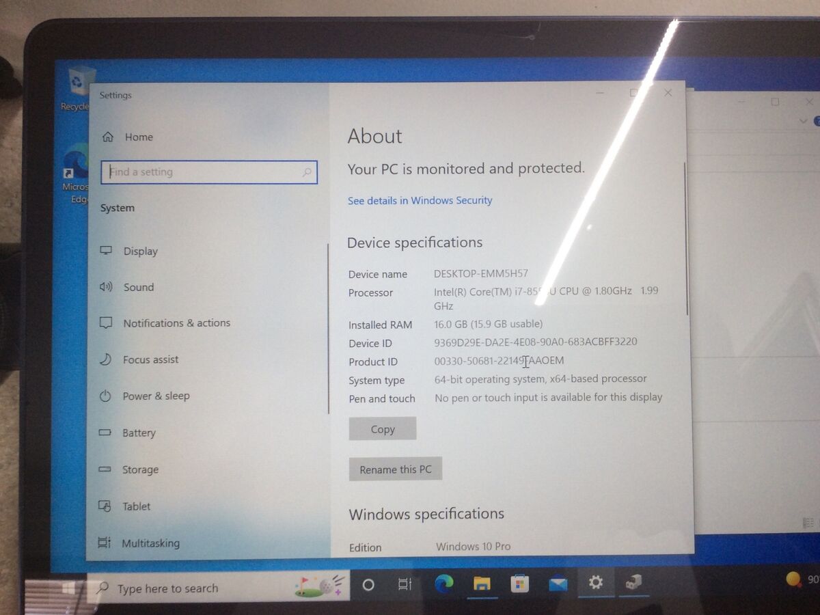Maximize the background window behind Settings
The height and width of the screenshot is (615, 820).
click(775, 102)
